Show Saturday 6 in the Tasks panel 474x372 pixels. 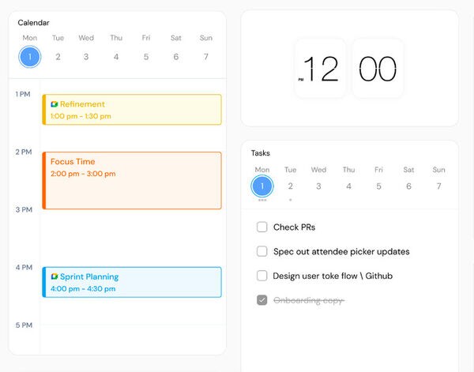coord(408,186)
